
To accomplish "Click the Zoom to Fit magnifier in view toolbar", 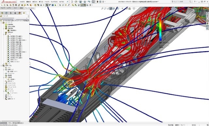I will [102, 8].
